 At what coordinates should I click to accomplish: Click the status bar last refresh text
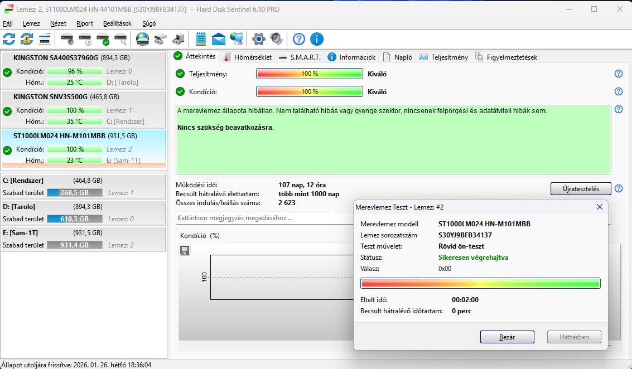[76, 365]
